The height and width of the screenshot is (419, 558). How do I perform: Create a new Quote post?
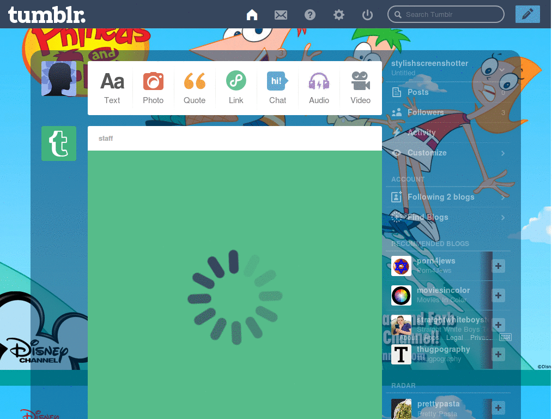(x=195, y=88)
